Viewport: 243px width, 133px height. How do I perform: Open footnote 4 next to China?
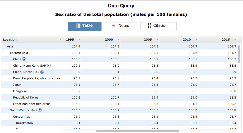pyautogui.click(x=24, y=59)
